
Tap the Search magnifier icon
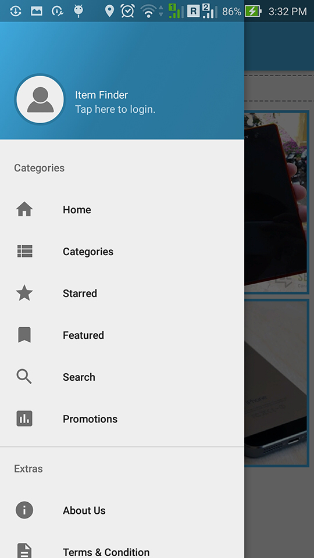[24, 377]
